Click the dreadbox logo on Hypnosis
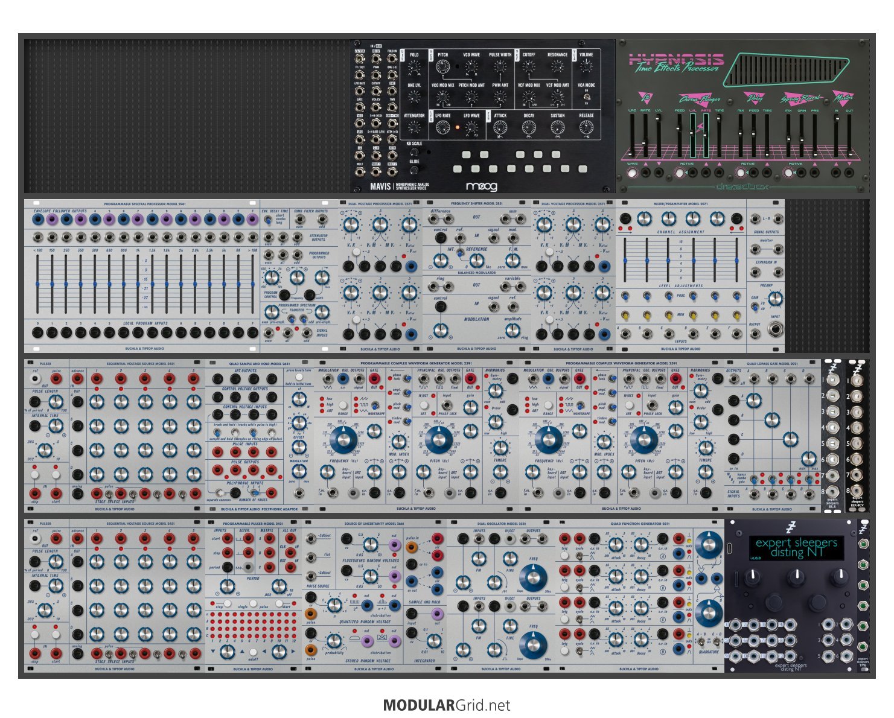Screen dimensions: 894x718 coord(742,186)
